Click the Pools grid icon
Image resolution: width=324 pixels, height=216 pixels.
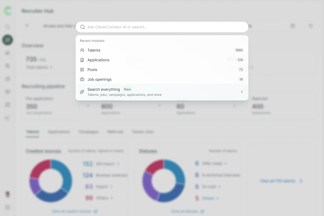click(82, 70)
